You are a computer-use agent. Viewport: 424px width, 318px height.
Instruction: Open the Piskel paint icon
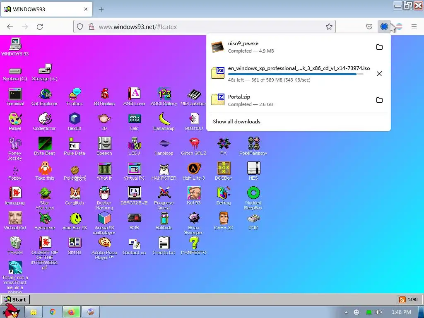coord(15,121)
